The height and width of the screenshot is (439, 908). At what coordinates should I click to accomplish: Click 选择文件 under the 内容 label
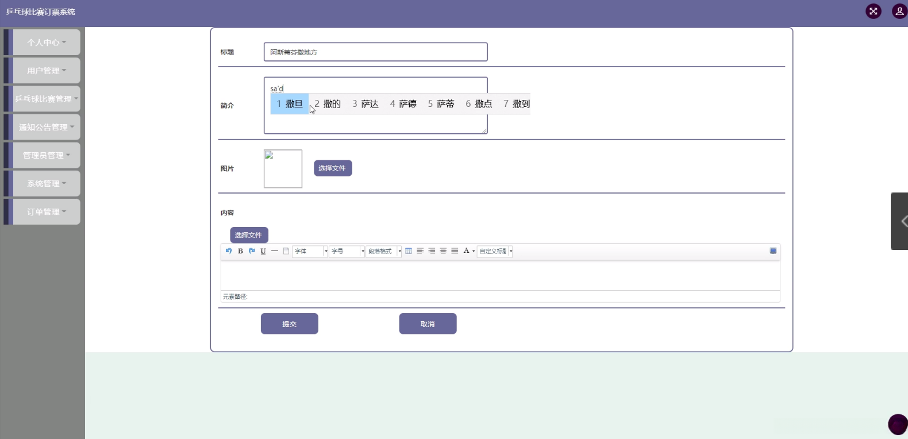click(249, 235)
